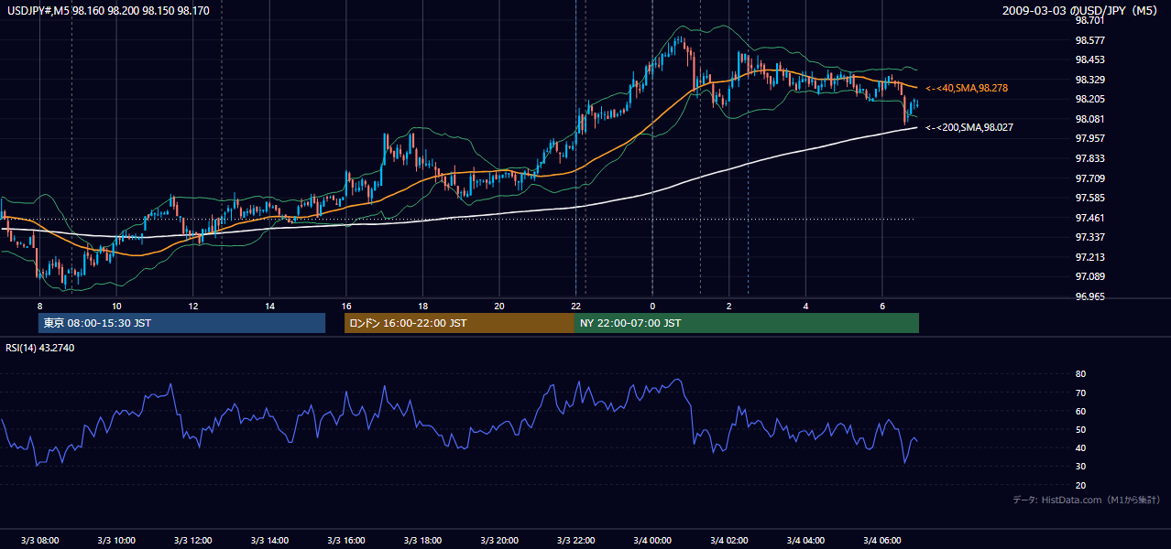1171x549 pixels.
Task: Select the NY 22:00-07:00 JST session bar
Action: 747,323
